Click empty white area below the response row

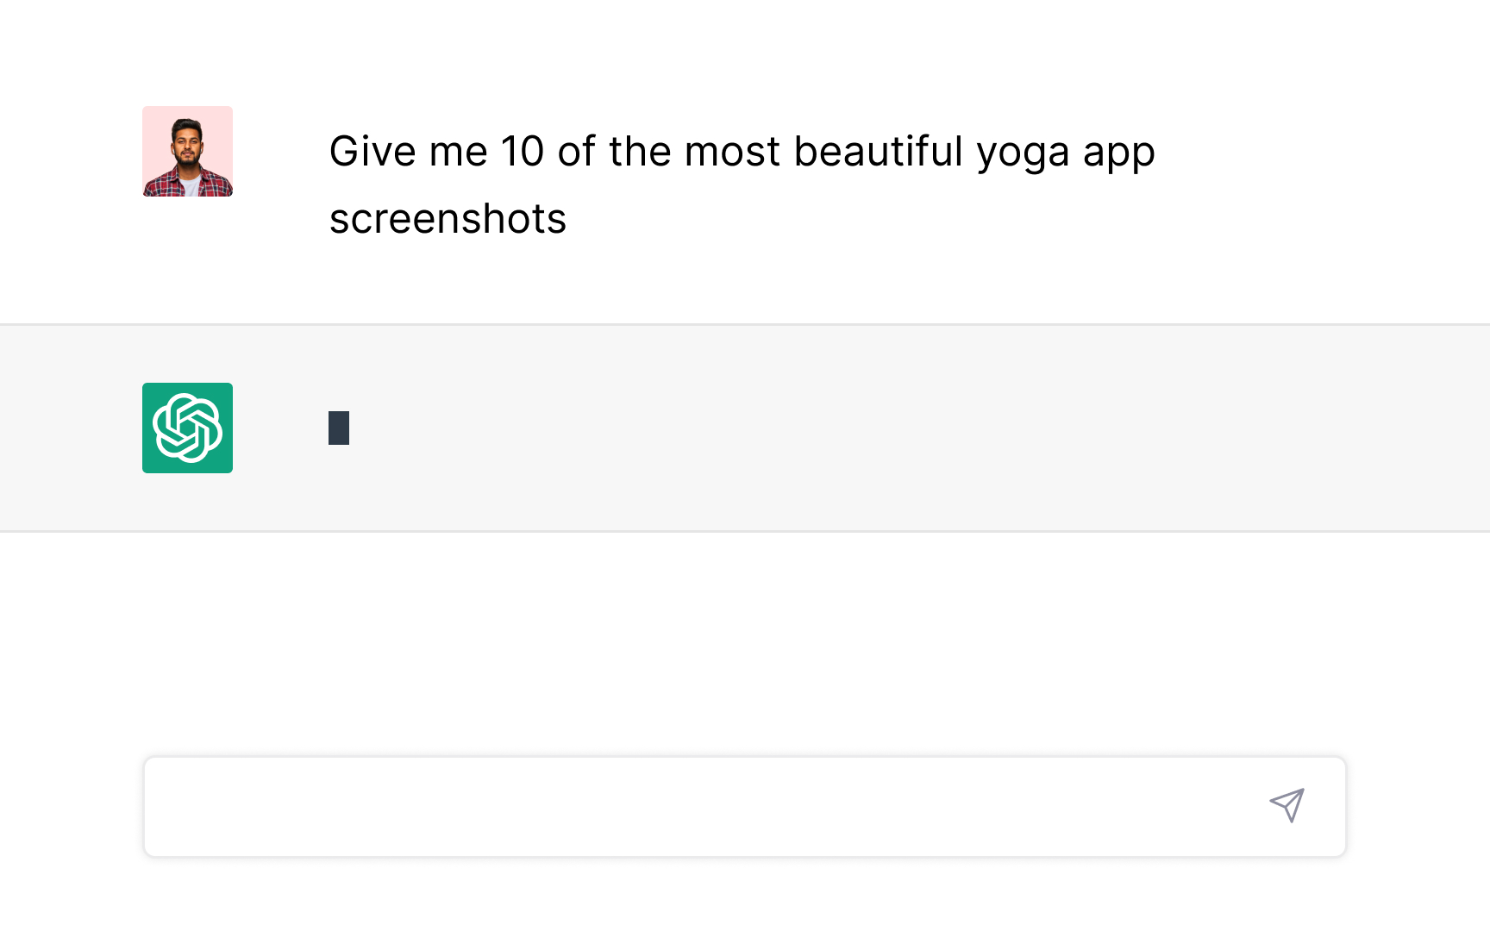pyautogui.click(x=745, y=638)
